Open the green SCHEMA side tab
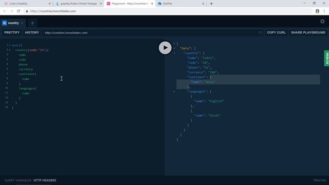Screen dimensions: 329x185 (326, 58)
